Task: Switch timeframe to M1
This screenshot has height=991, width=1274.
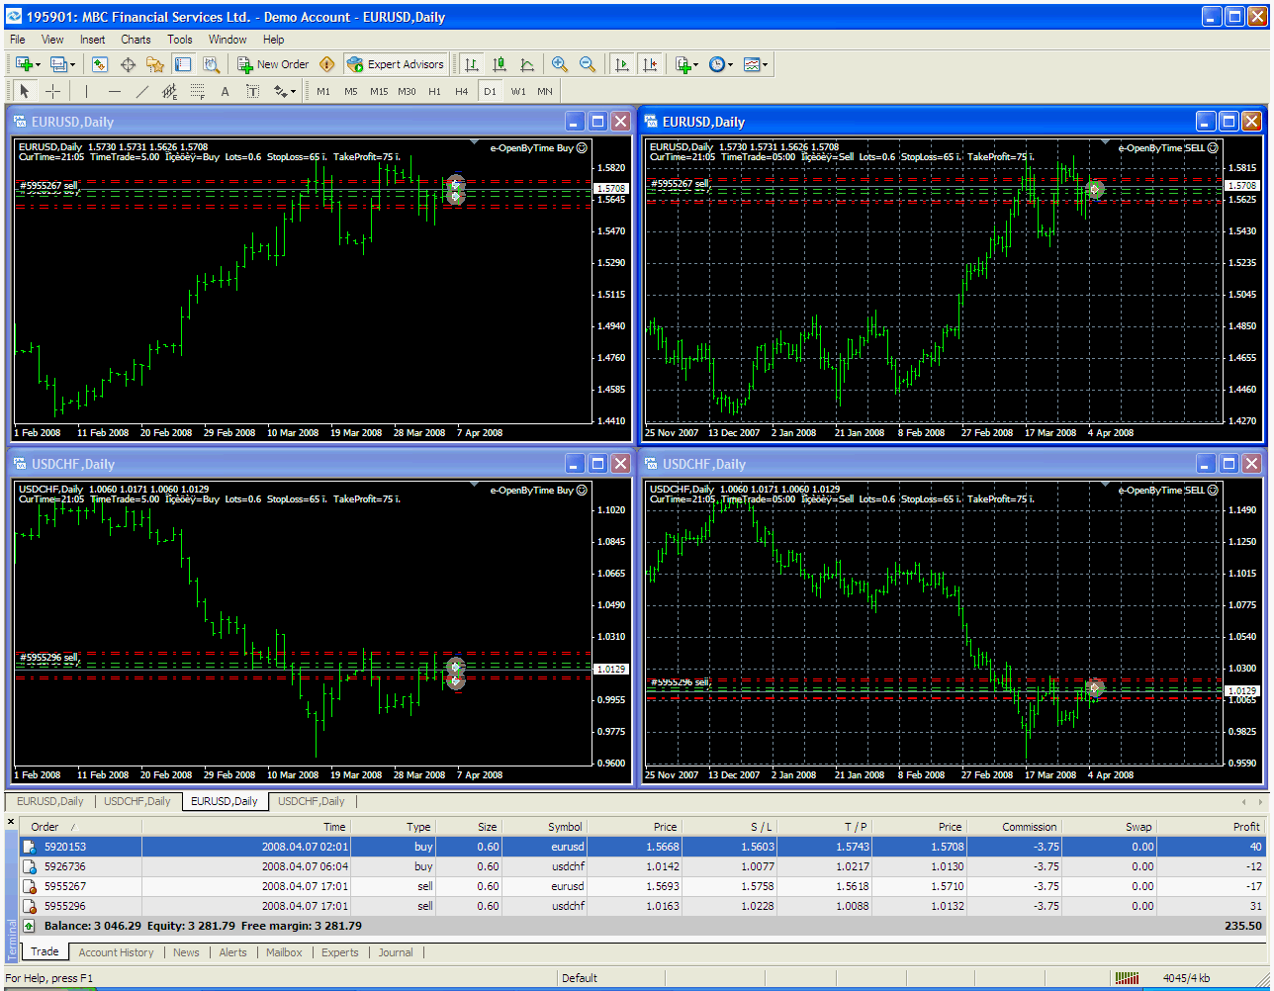Action: click(x=323, y=91)
